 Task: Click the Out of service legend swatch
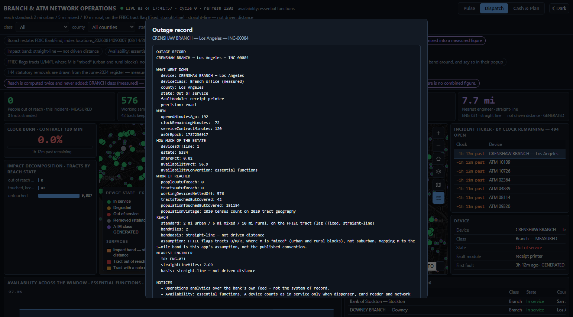(x=109, y=214)
